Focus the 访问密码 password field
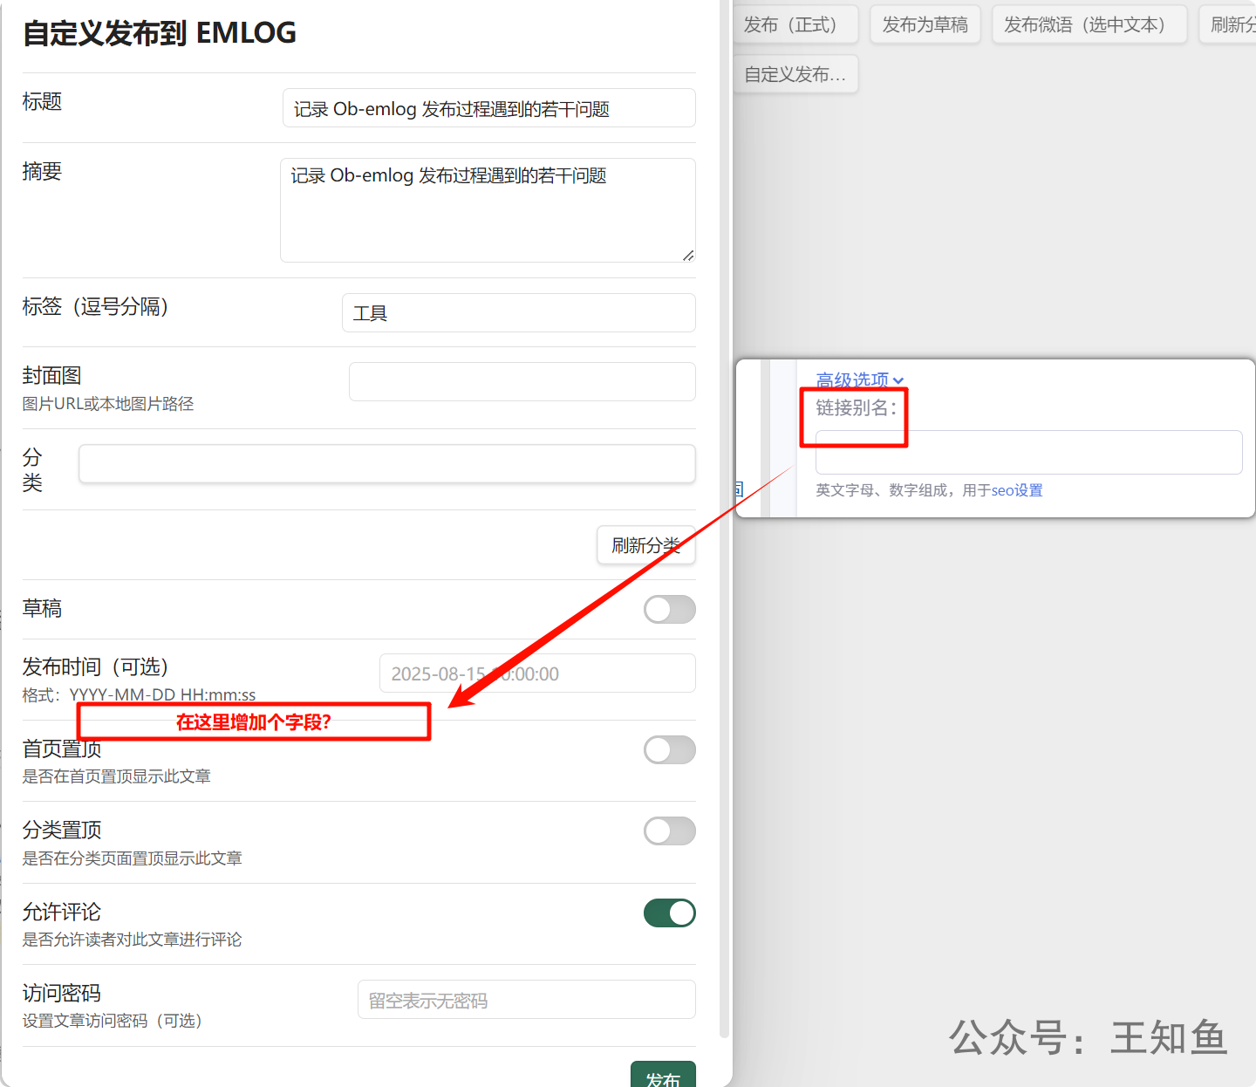Image resolution: width=1256 pixels, height=1087 pixels. coord(526,1000)
